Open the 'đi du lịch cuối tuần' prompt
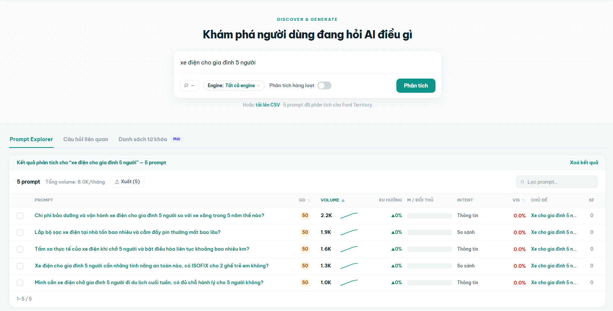The image size is (613, 311). (x=149, y=282)
